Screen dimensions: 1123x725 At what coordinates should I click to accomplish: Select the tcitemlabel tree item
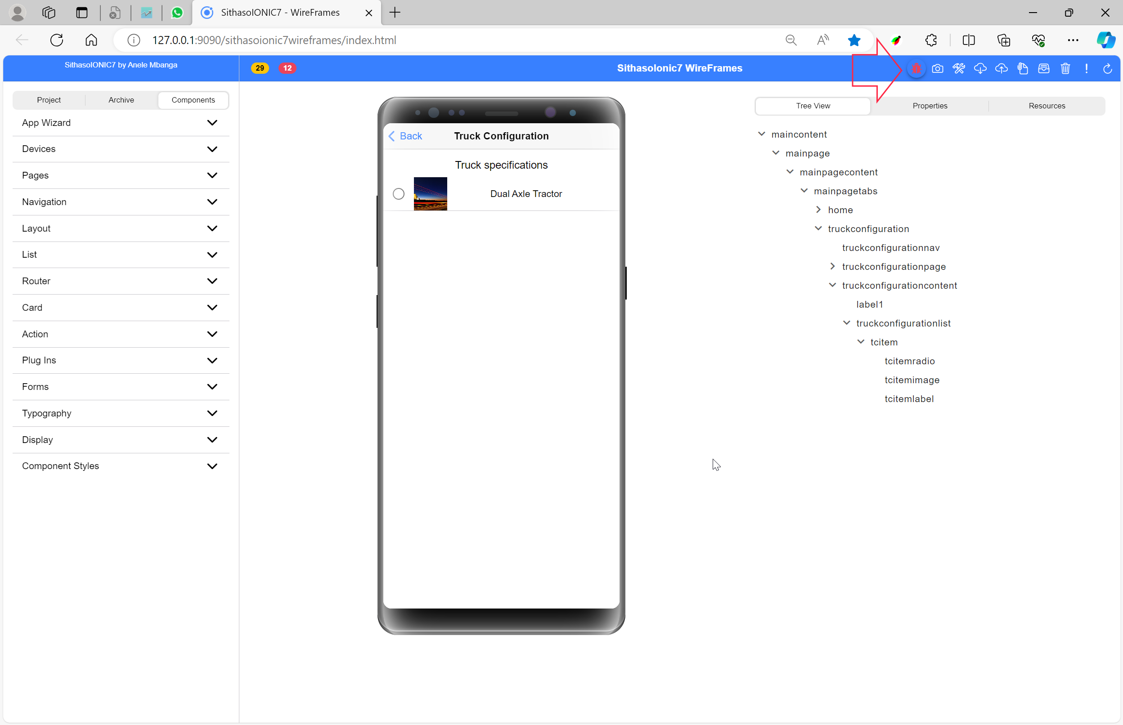pyautogui.click(x=909, y=399)
